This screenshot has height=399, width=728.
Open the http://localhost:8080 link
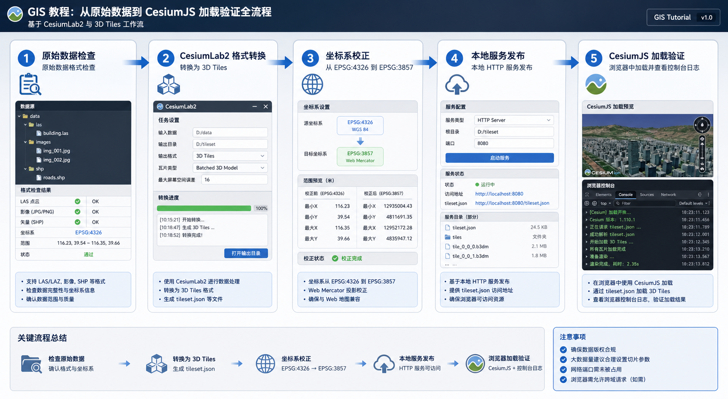click(499, 194)
